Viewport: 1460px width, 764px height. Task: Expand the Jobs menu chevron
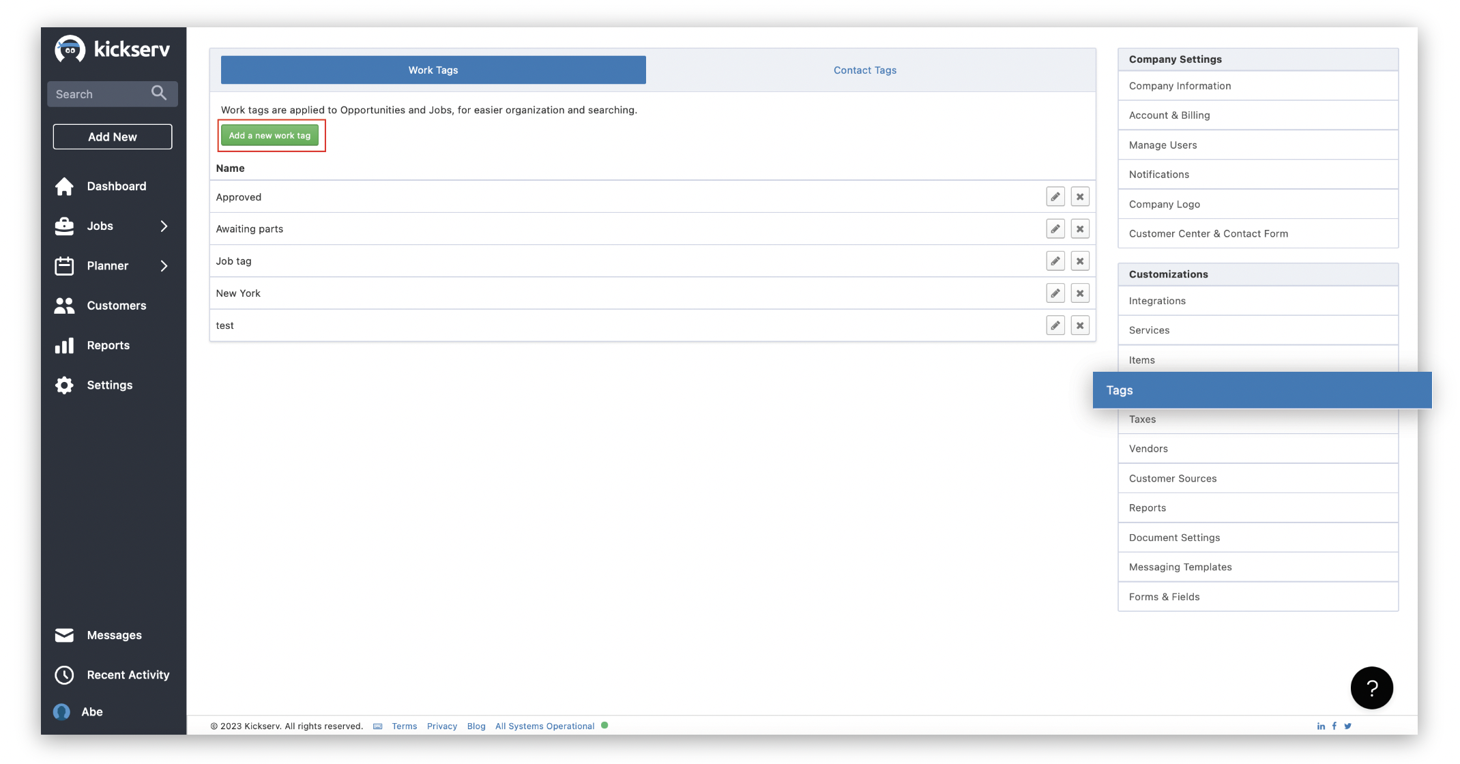point(164,226)
